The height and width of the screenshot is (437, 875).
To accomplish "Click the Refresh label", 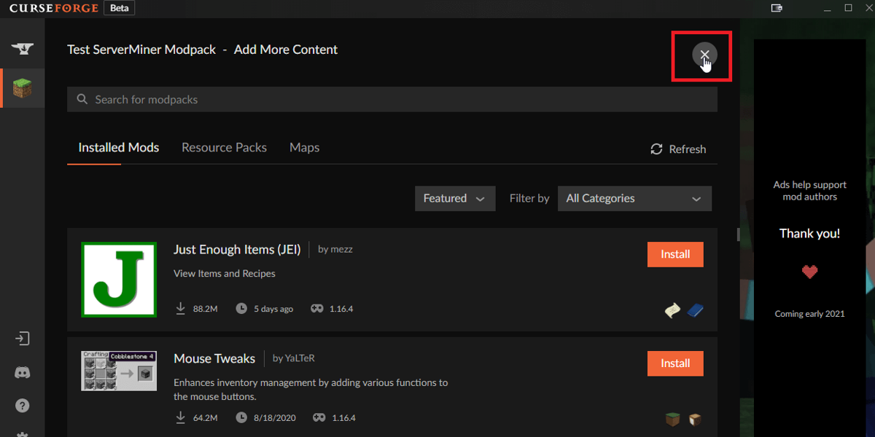I will click(x=688, y=149).
